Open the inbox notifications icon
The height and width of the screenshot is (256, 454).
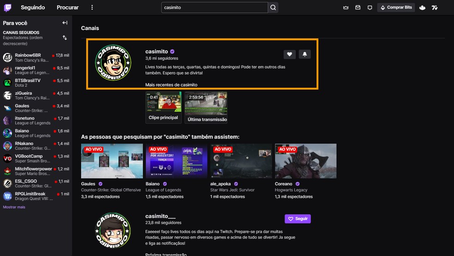(x=358, y=7)
